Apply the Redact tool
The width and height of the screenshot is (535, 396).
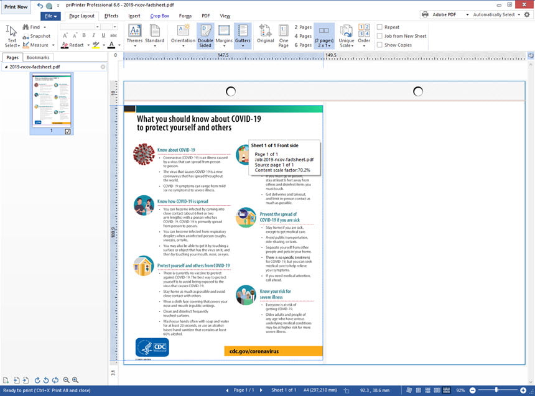point(72,45)
